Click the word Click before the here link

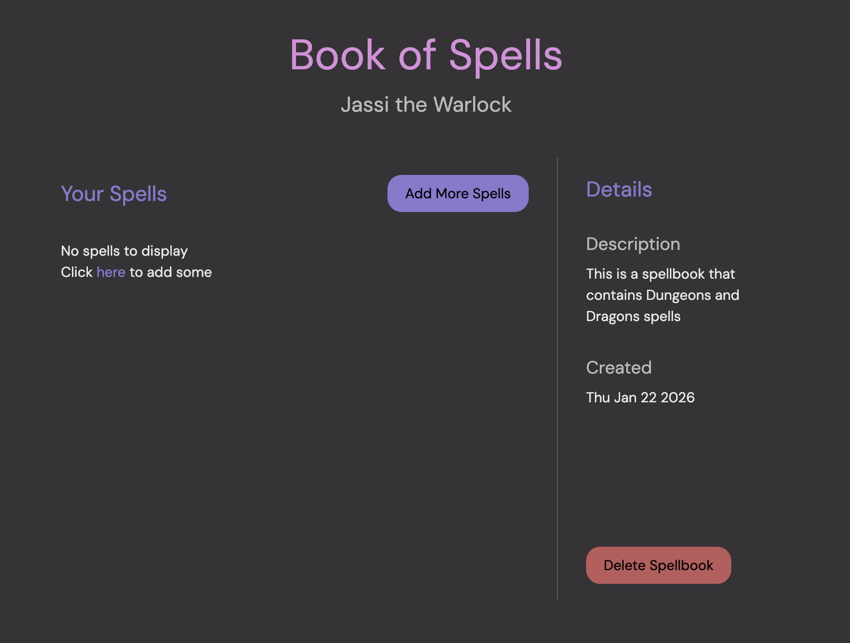click(x=77, y=272)
